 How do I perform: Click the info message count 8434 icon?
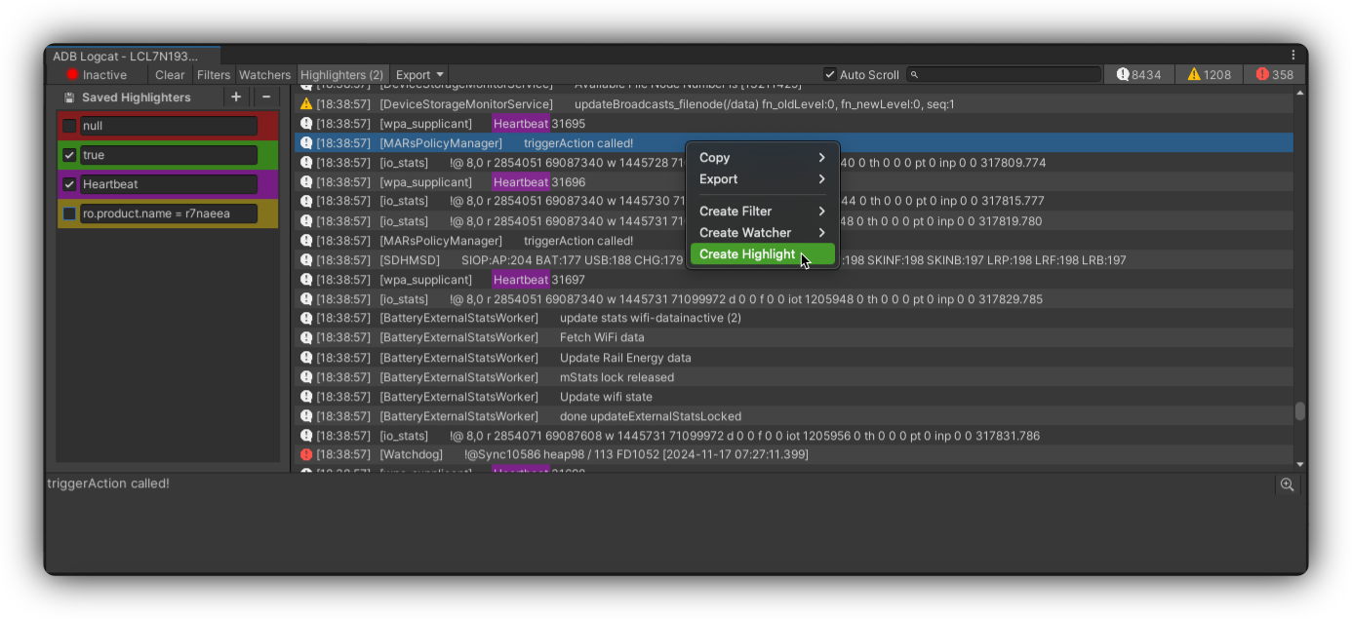(x=1123, y=75)
